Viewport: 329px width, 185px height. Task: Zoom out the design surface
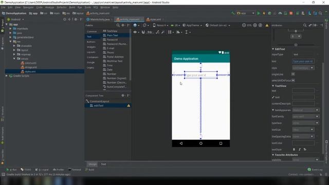[x=244, y=25]
